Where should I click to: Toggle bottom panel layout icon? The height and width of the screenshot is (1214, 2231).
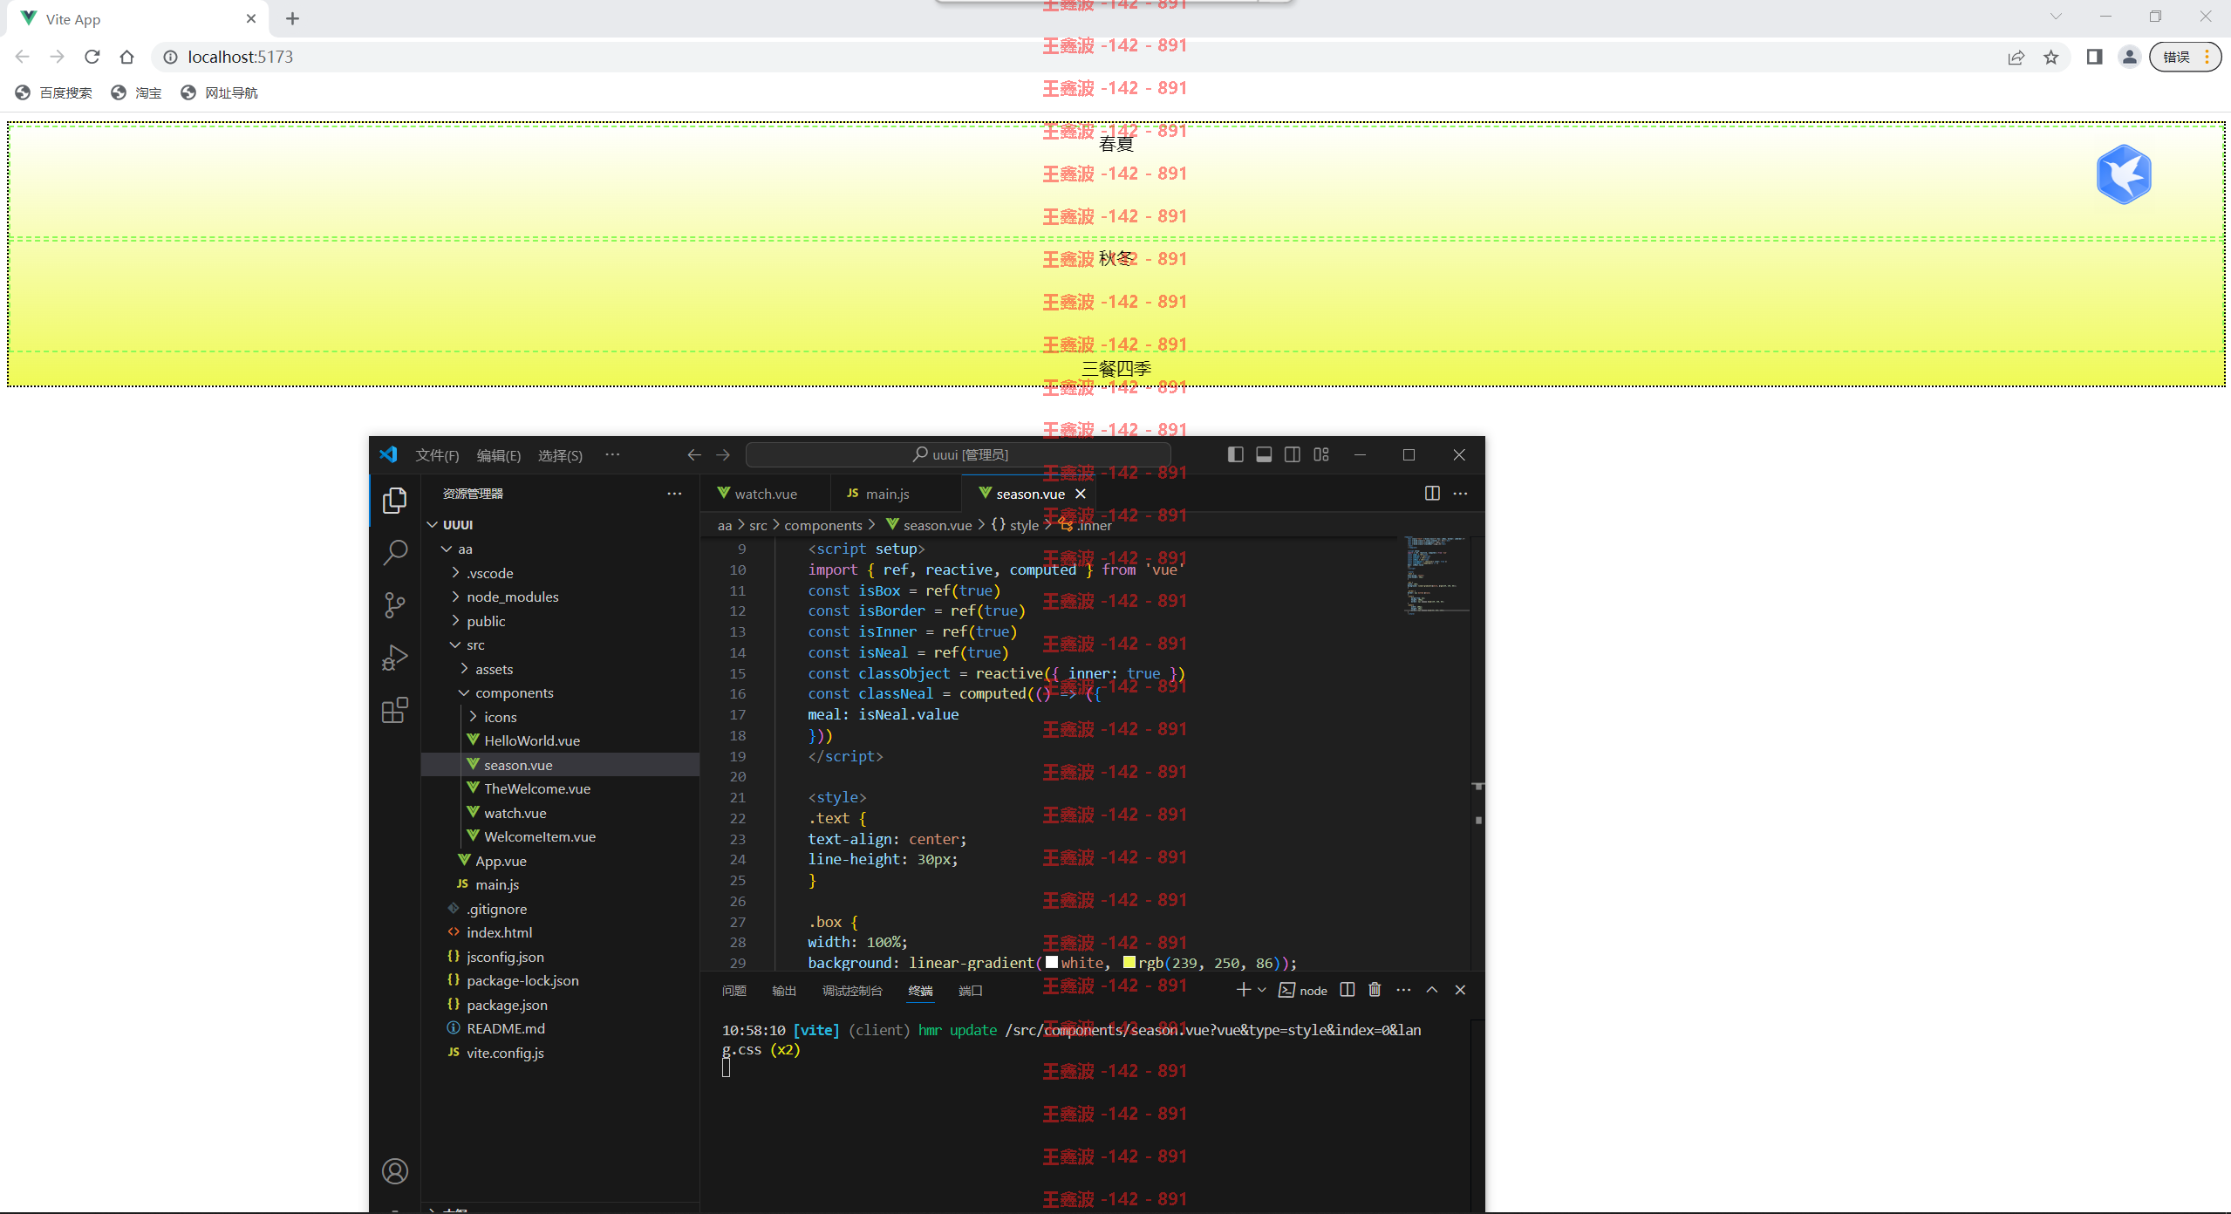[x=1264, y=454]
